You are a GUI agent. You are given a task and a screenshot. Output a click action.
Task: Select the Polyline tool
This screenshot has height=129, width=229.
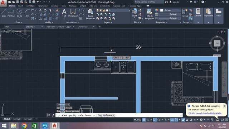tap(11, 13)
